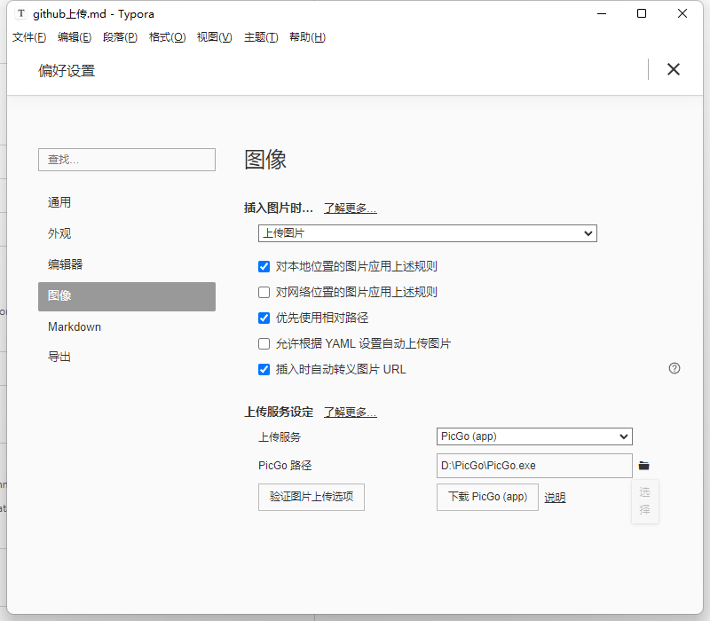Open 了解更多 link next to 插入图片时

click(350, 208)
